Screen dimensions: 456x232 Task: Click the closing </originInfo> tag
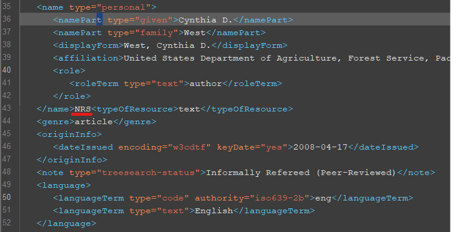point(72,160)
